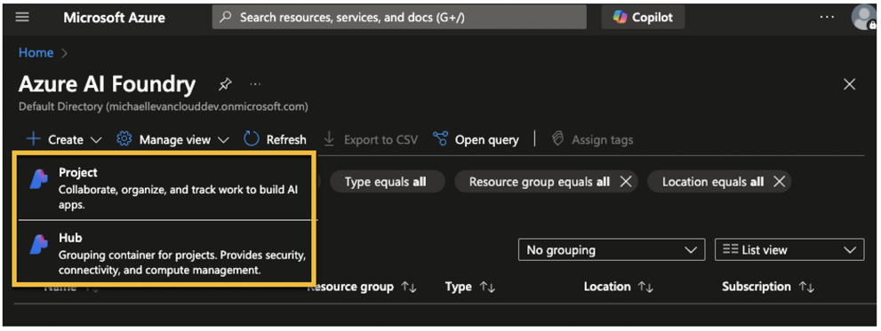Sort by Location column arrows
The height and width of the screenshot is (331, 881).
(645, 288)
